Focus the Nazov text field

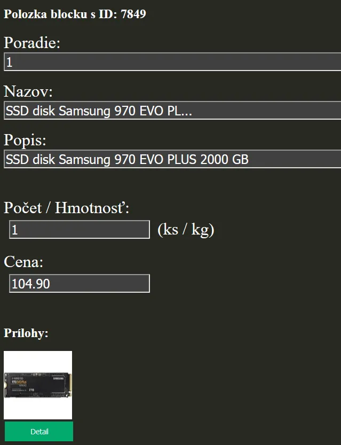(171, 111)
